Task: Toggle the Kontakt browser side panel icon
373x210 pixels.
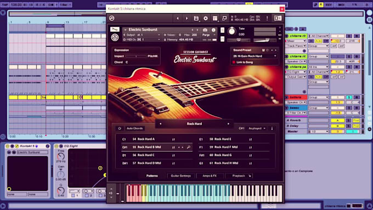Action: 278,18
